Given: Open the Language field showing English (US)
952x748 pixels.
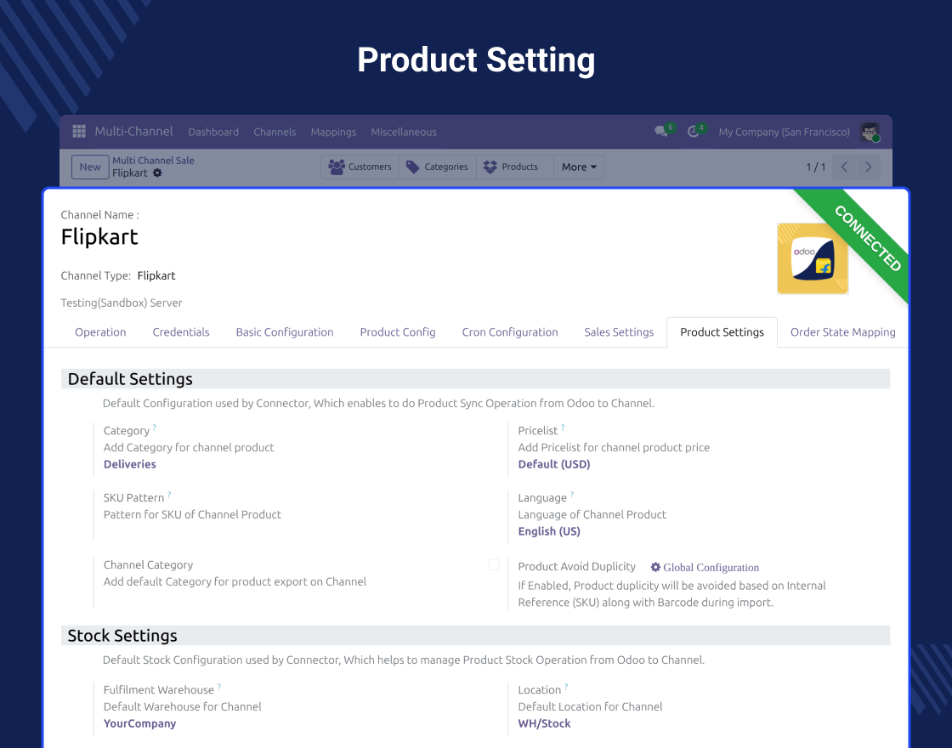Looking at the screenshot, I should click(x=549, y=531).
